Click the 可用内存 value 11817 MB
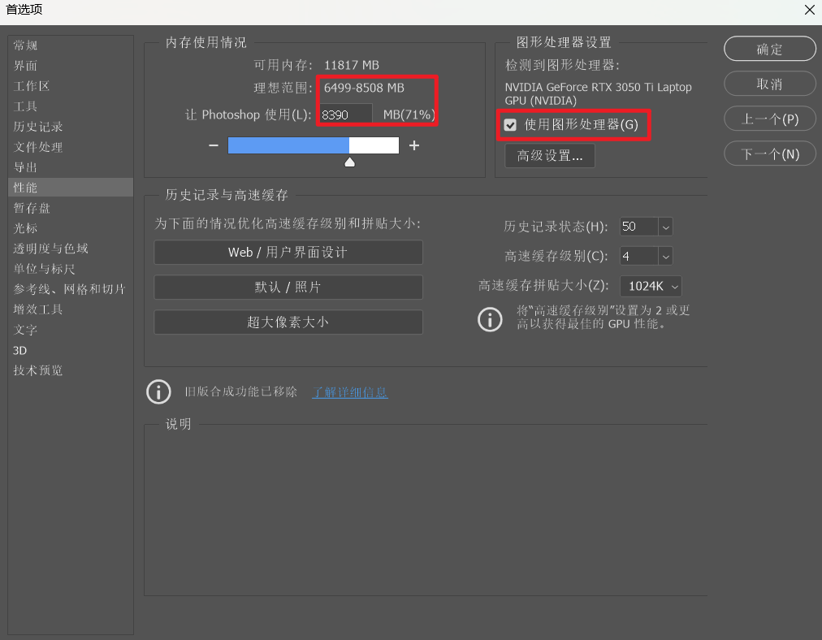 pos(351,65)
